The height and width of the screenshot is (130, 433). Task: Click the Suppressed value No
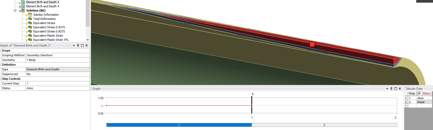[58, 74]
